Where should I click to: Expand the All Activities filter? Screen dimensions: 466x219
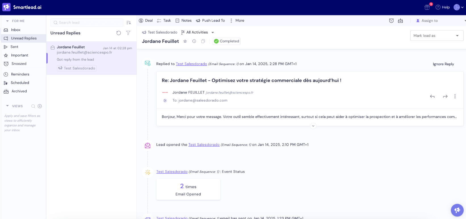[x=197, y=32]
